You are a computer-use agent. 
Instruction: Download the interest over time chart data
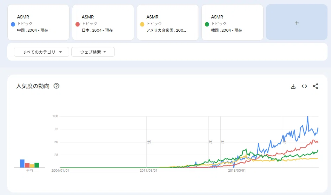coord(293,86)
